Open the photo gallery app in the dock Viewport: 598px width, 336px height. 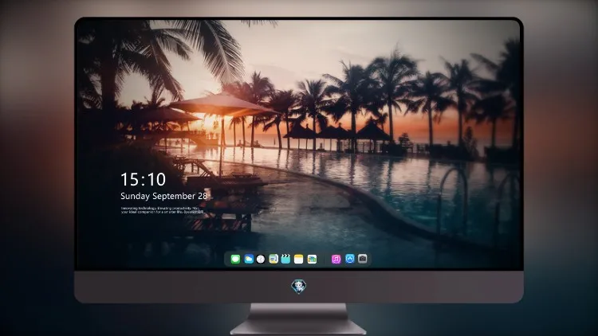point(312,259)
